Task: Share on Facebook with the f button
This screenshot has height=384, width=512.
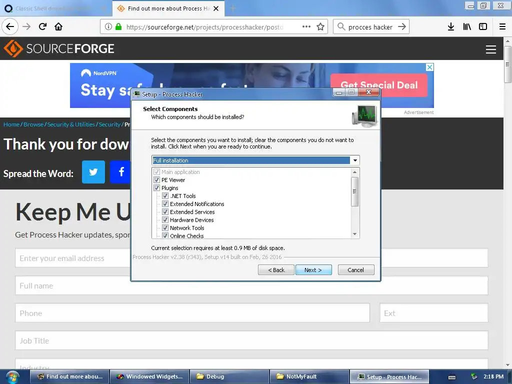Action: click(120, 172)
